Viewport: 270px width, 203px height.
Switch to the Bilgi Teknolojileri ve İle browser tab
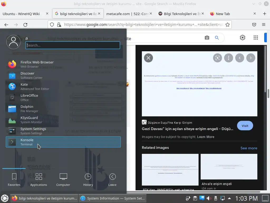[180, 14]
